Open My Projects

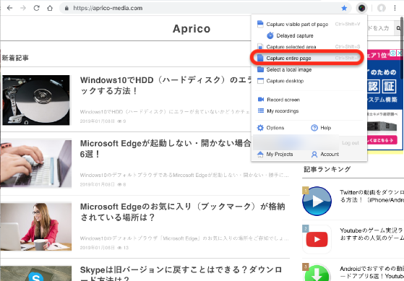pyautogui.click(x=275, y=155)
